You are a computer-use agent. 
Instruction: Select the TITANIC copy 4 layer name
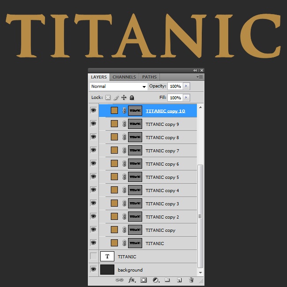[162, 191]
